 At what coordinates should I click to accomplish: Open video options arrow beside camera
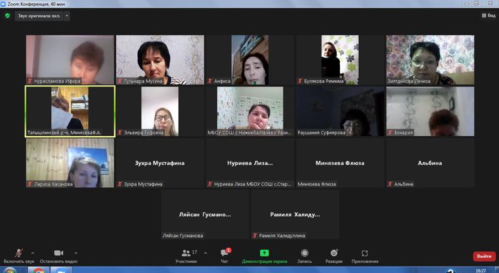(x=76, y=253)
